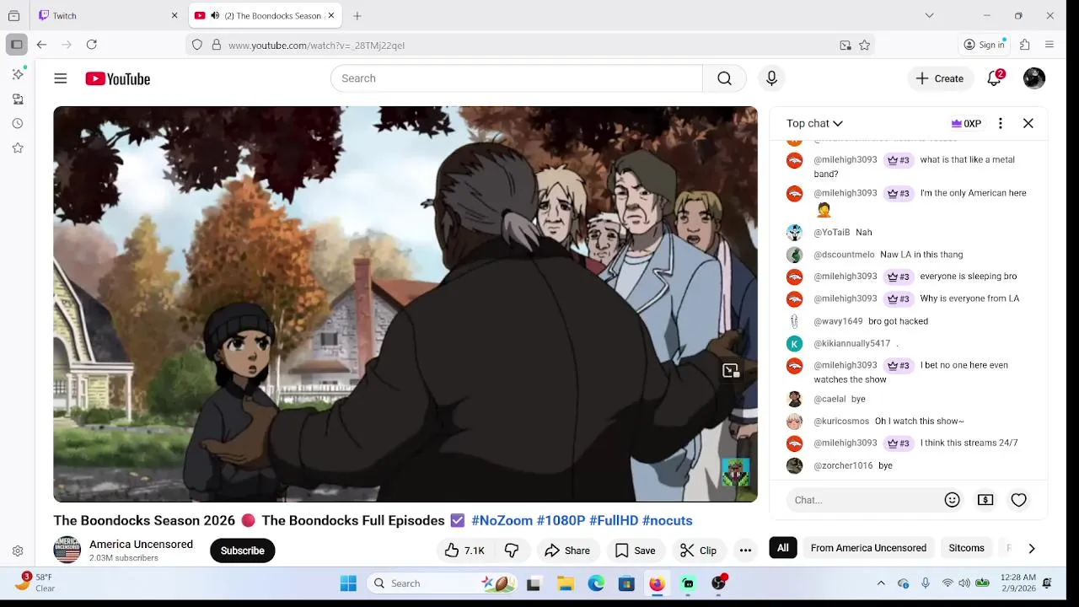Image resolution: width=1079 pixels, height=607 pixels.
Task: Subscribe to America Uncensored
Action: (243, 551)
